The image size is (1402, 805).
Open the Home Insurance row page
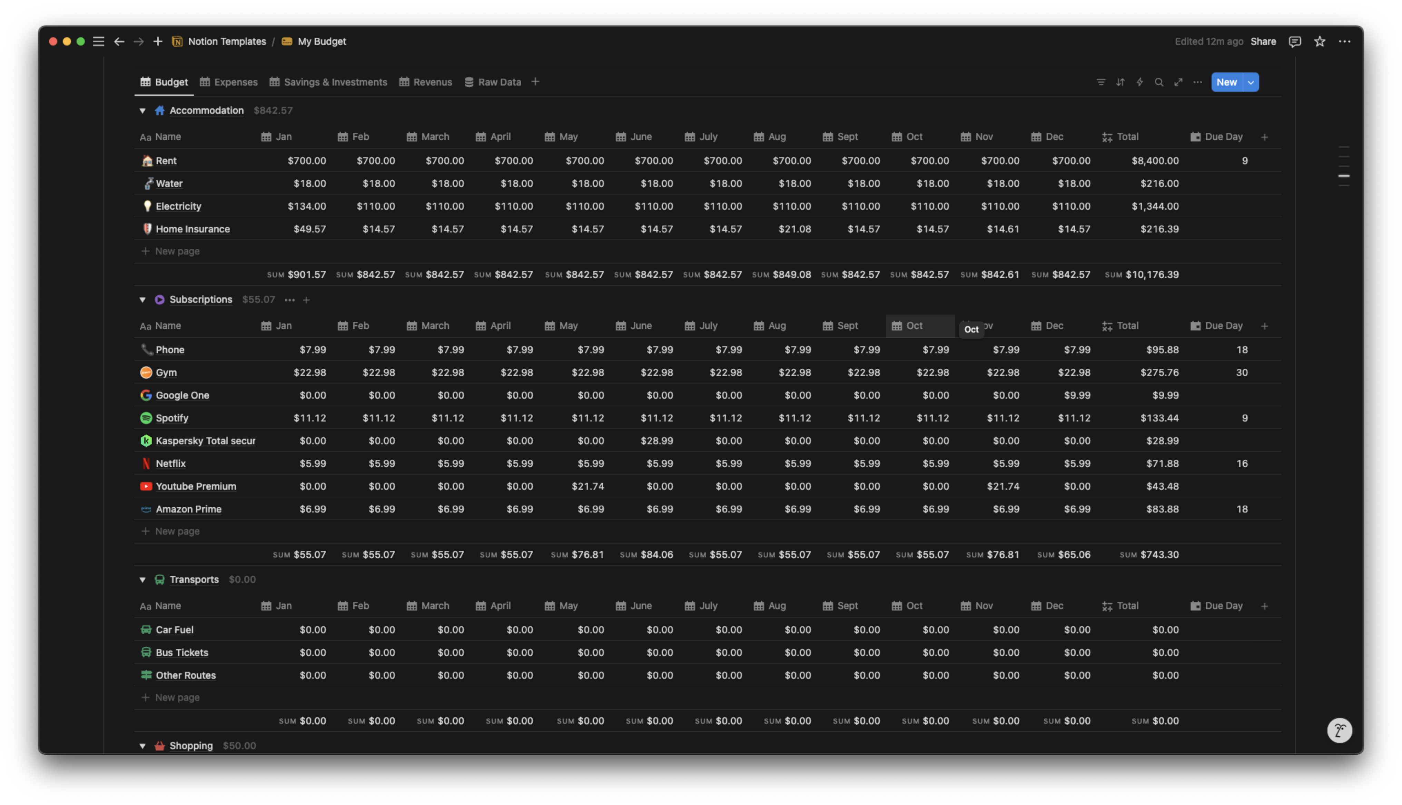(192, 229)
